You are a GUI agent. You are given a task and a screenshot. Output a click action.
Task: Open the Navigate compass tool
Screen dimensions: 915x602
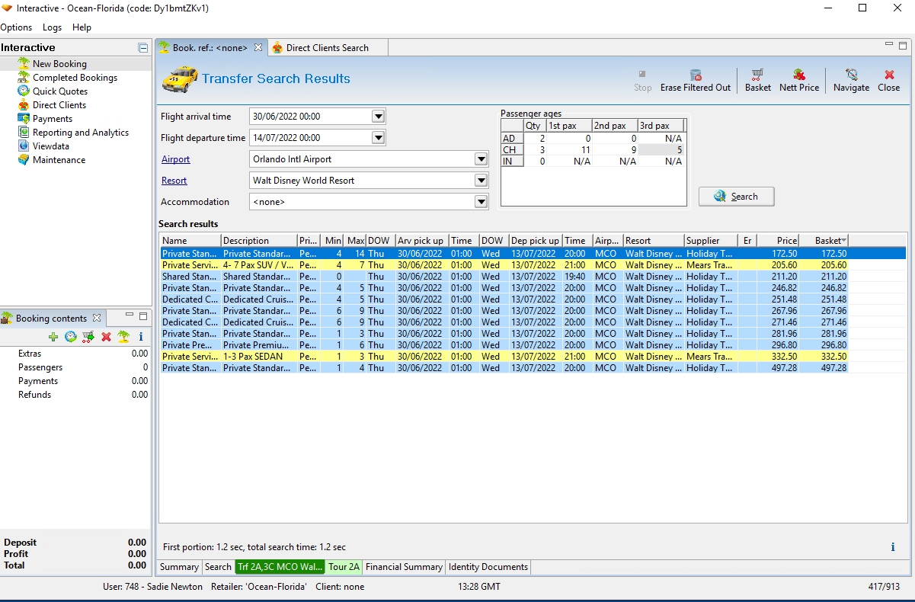(x=851, y=75)
